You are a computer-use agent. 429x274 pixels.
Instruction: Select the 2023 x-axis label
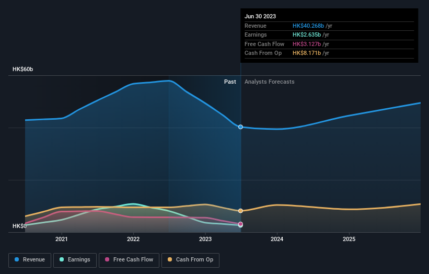click(x=205, y=239)
